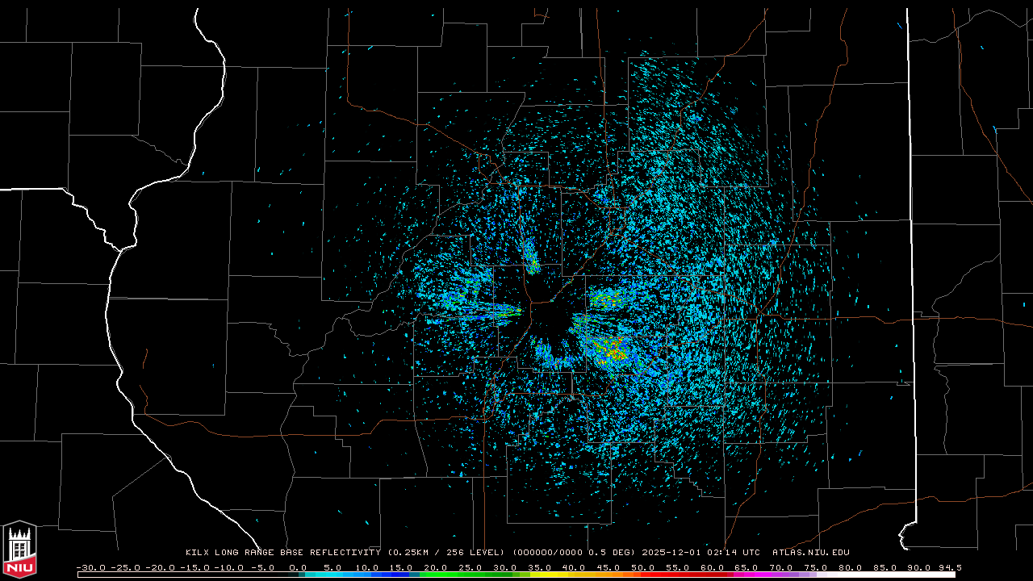This screenshot has width=1033, height=581.
Task: Click the ATLAS.NIU.EDU text link
Action: (810, 553)
